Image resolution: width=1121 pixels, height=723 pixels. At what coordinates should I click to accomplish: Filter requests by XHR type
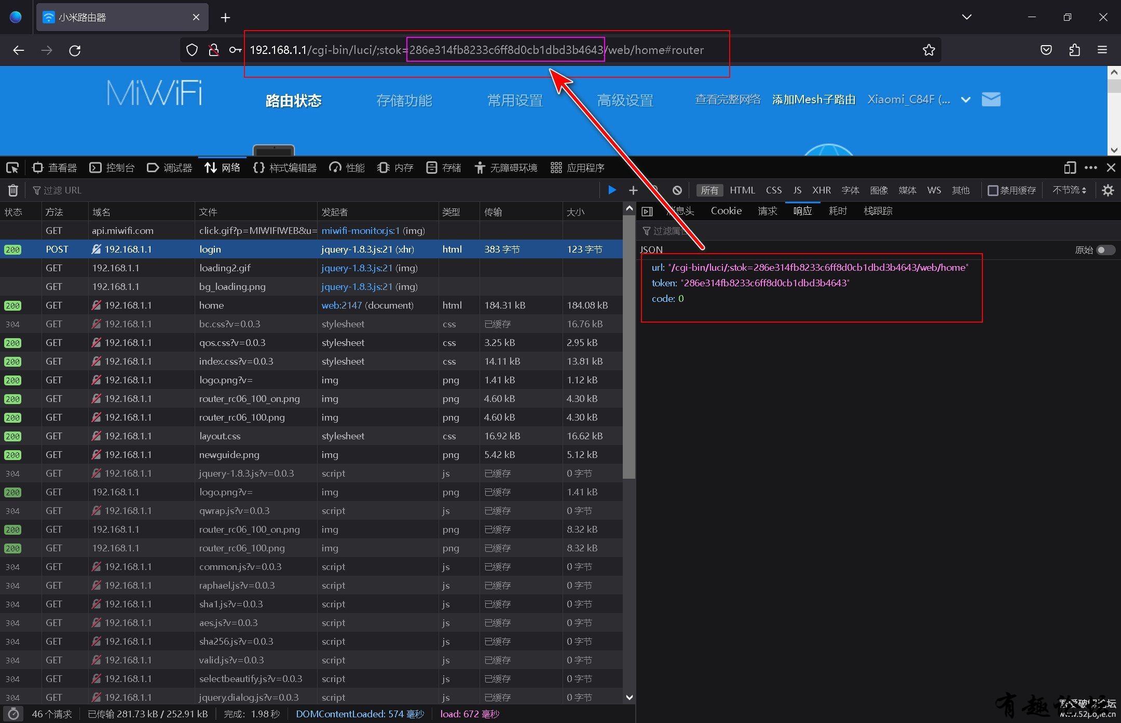pos(822,190)
